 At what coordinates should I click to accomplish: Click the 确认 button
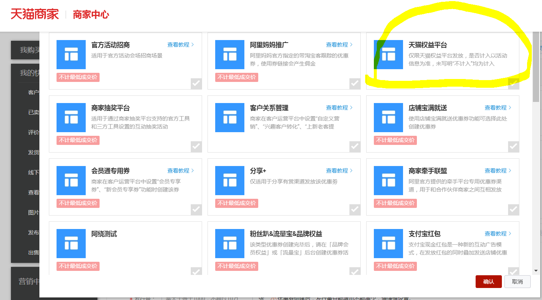(489, 282)
